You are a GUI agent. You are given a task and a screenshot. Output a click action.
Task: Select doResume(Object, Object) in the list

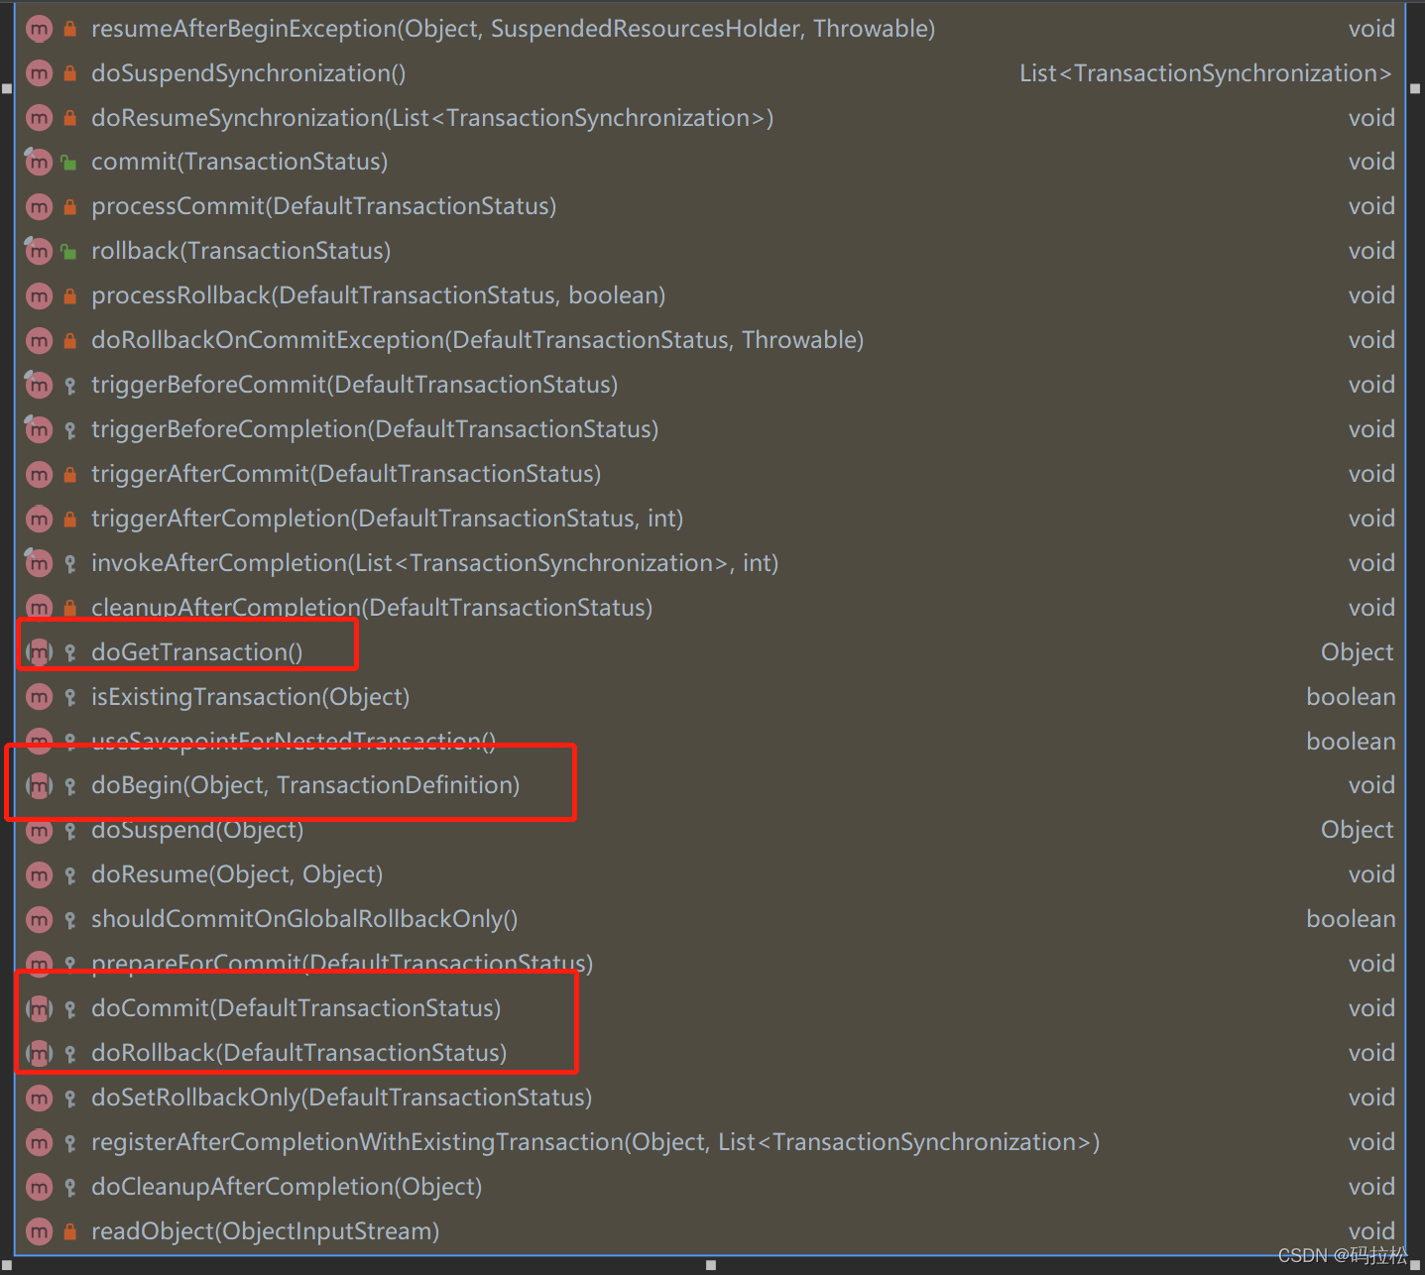tap(237, 874)
